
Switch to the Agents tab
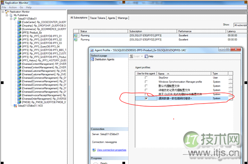[111, 18]
